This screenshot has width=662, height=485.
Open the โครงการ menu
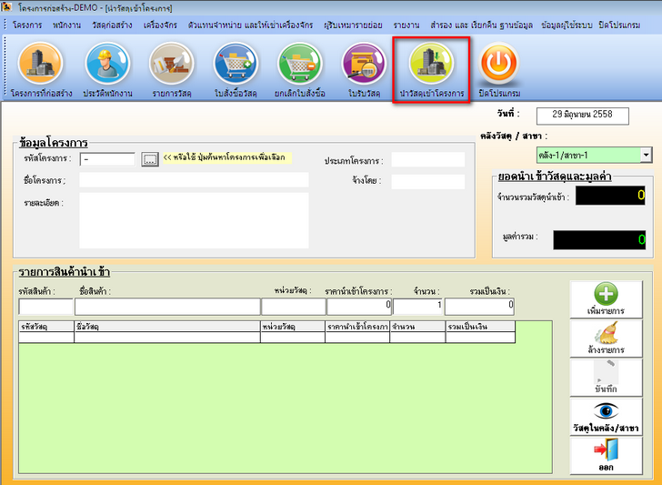(27, 25)
